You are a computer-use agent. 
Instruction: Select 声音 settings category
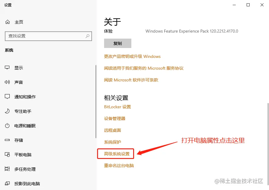click(x=19, y=82)
